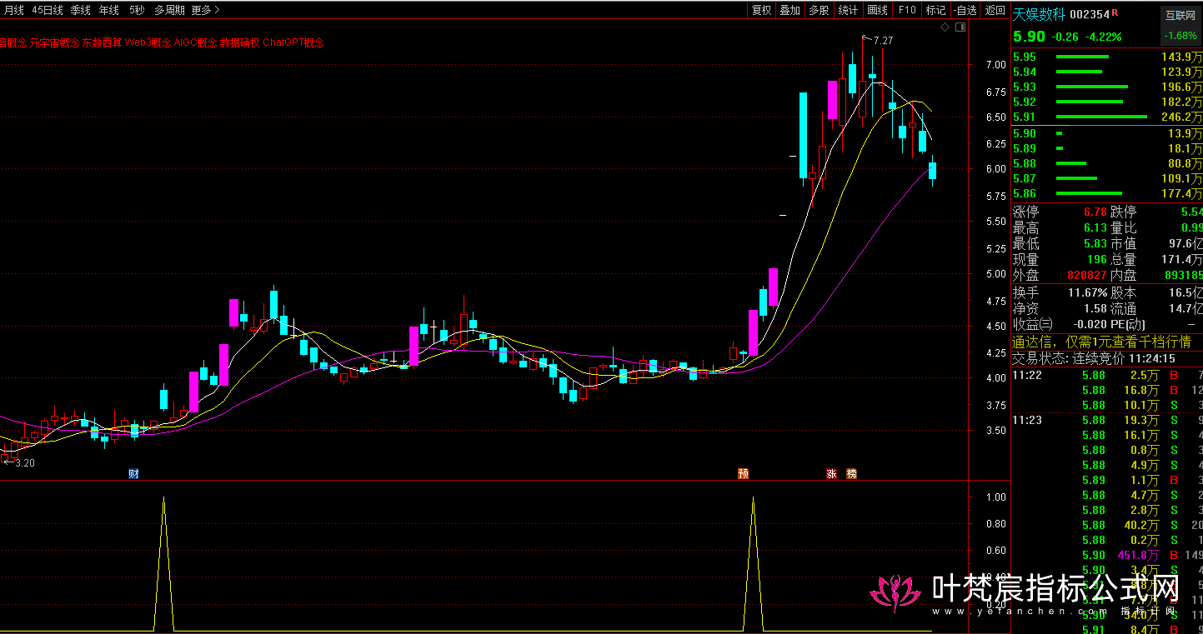Click the volume 246.2万 in order book
1203x634 pixels.
coord(1181,117)
